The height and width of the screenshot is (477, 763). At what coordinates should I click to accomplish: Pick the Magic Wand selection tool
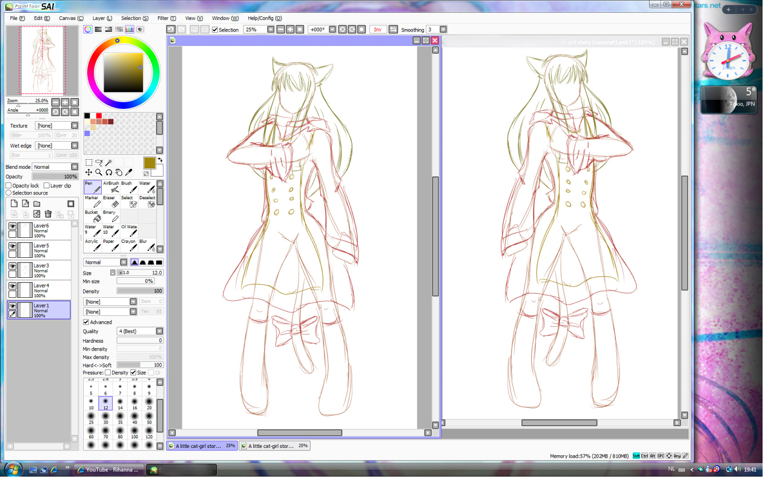[x=108, y=163]
